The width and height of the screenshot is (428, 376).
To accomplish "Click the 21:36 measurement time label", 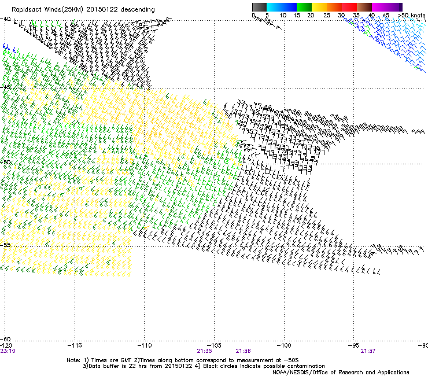I will pyautogui.click(x=243, y=351).
